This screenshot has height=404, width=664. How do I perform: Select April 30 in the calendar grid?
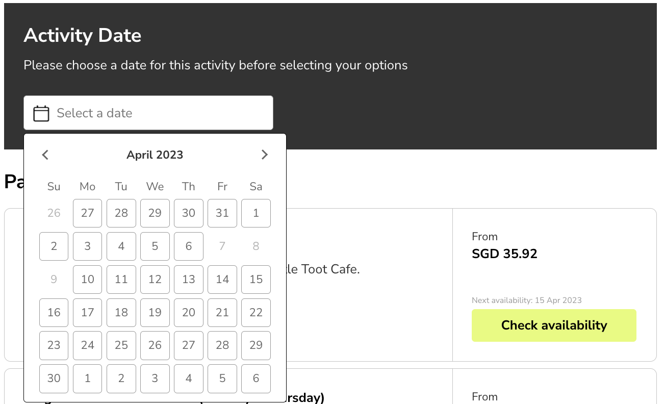pos(54,378)
